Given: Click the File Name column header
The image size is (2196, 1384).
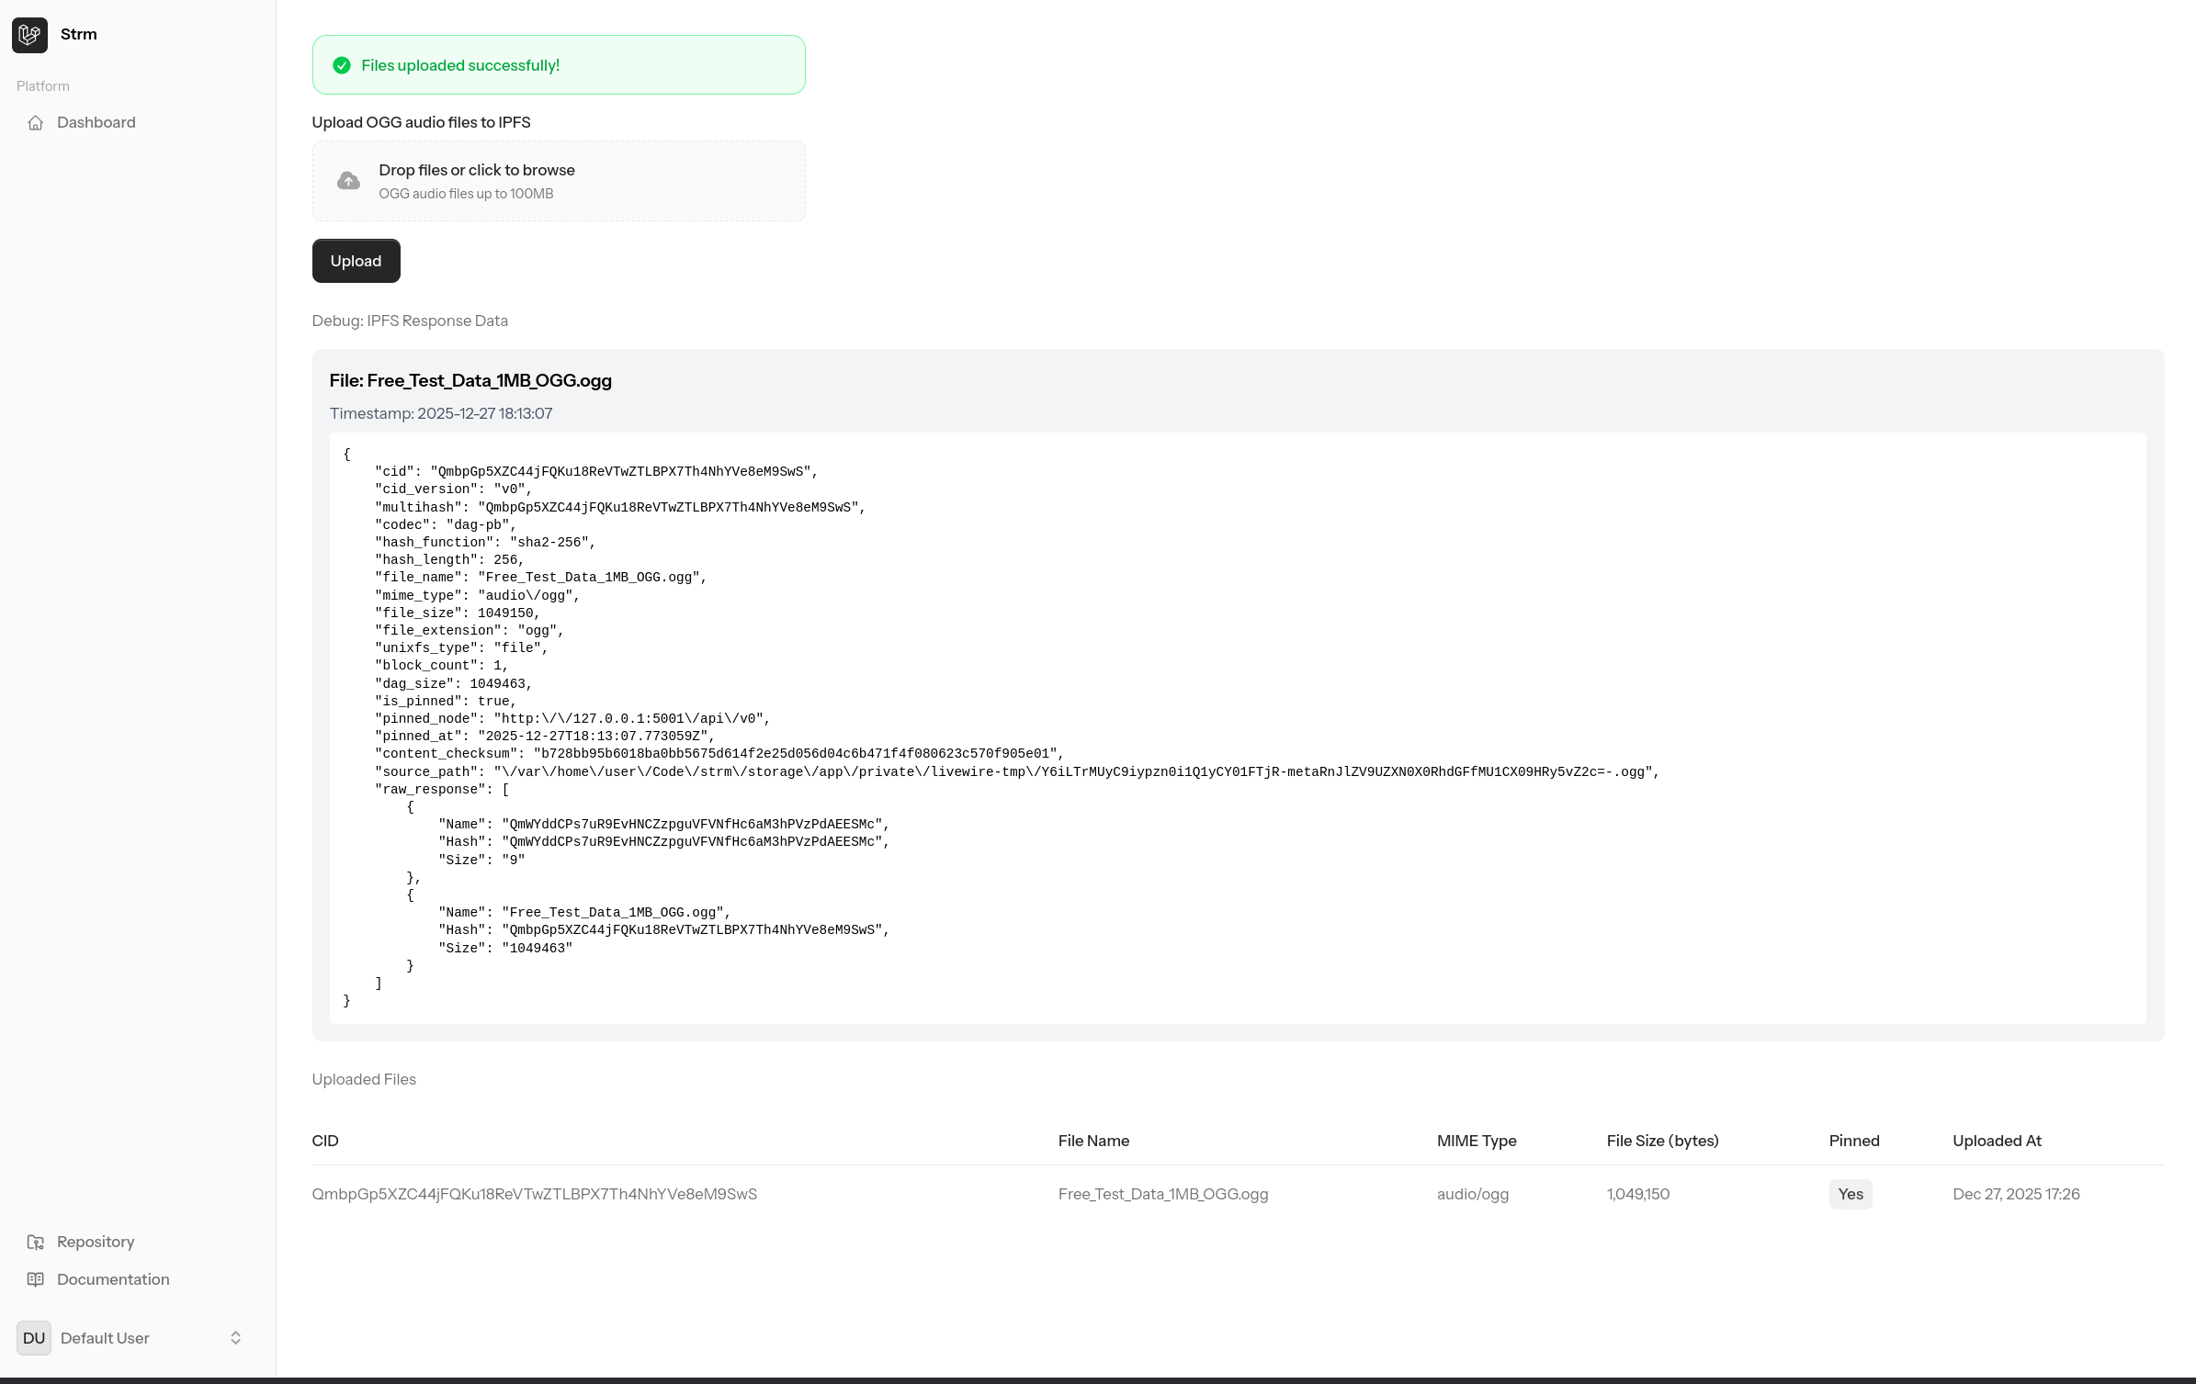Looking at the screenshot, I should 1093,1141.
